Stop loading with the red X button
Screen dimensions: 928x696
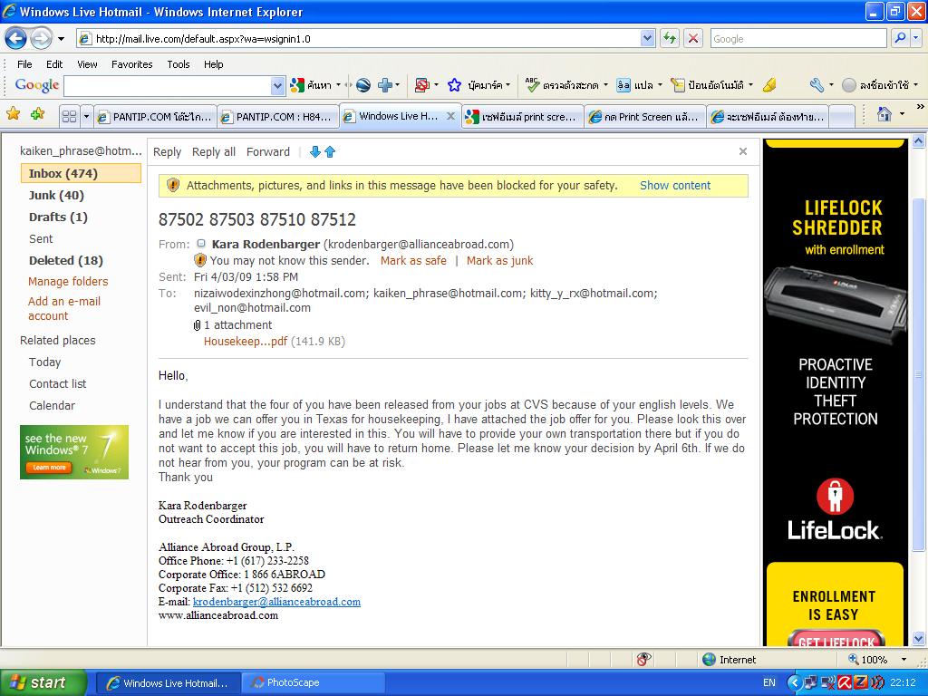tap(693, 39)
